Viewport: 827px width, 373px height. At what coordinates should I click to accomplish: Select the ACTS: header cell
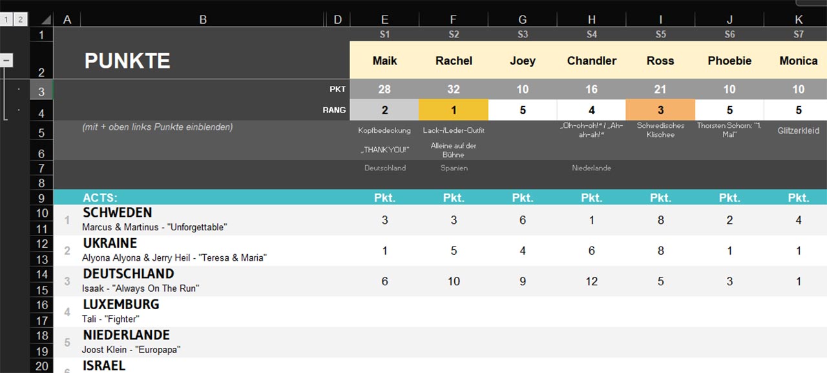[x=100, y=197]
